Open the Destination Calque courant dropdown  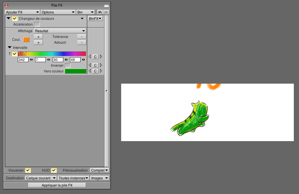(41, 178)
